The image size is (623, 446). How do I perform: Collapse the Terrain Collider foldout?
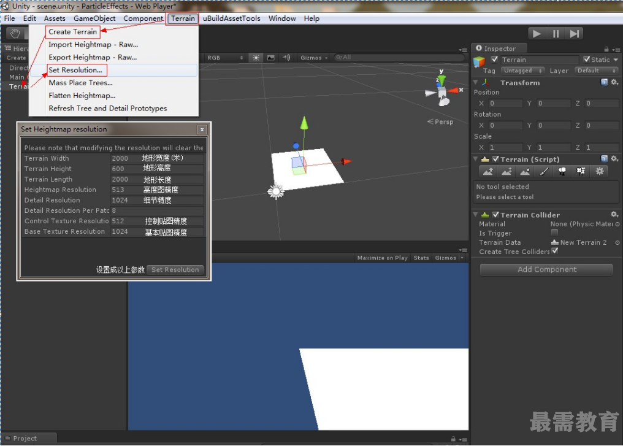point(476,215)
